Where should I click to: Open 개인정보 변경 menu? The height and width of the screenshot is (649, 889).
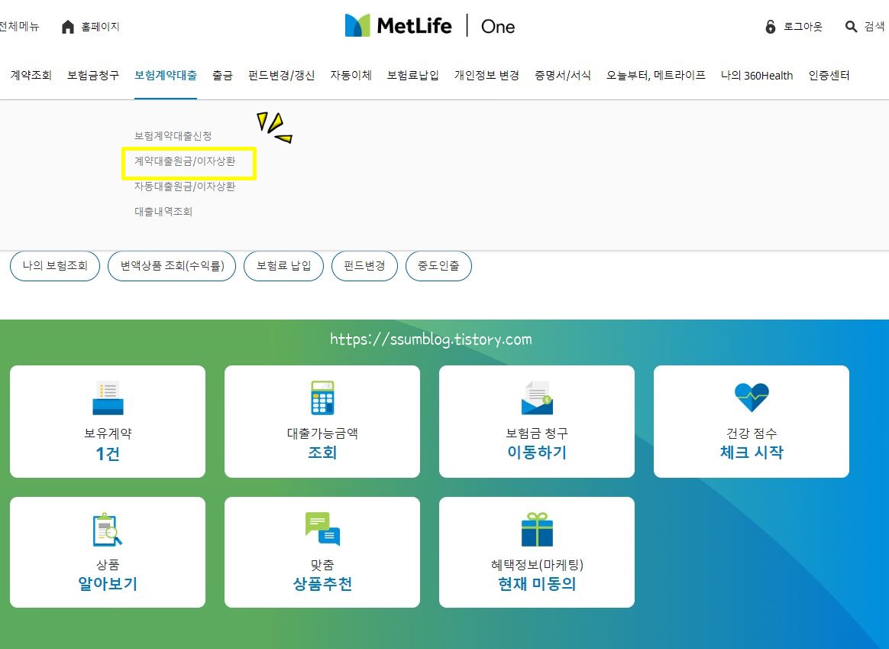point(487,76)
